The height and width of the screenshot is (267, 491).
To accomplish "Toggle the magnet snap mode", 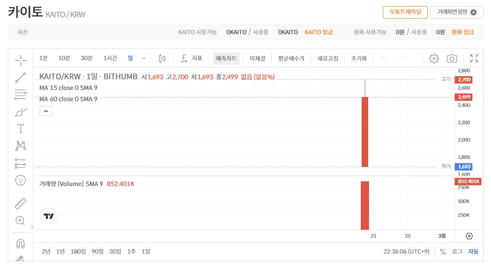I will [x=20, y=244].
